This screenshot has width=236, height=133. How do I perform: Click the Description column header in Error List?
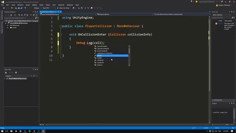tap(228, 21)
